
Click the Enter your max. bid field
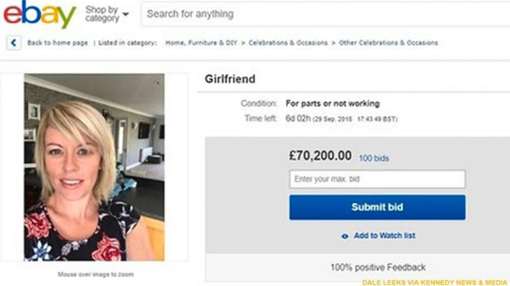(377, 179)
